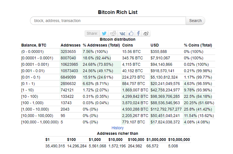The image size is (233, 154).
Task: Select the '[0.01 - 0.1)' balance range
Action: pos(31,77)
